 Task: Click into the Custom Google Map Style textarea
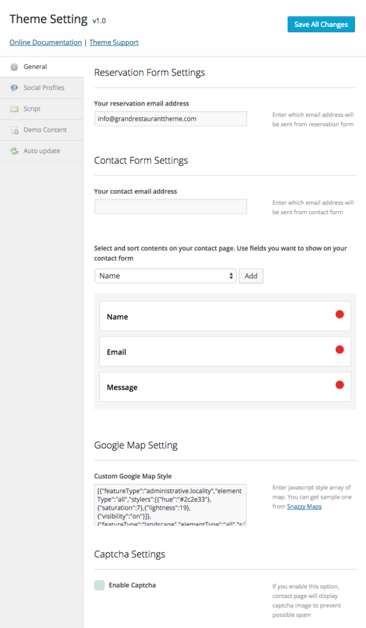[170, 505]
